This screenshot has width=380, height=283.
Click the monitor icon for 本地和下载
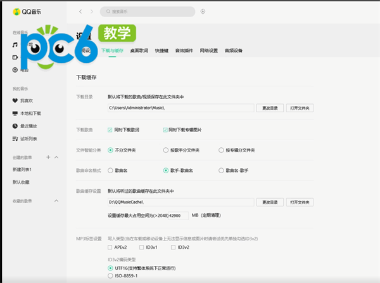click(15, 114)
